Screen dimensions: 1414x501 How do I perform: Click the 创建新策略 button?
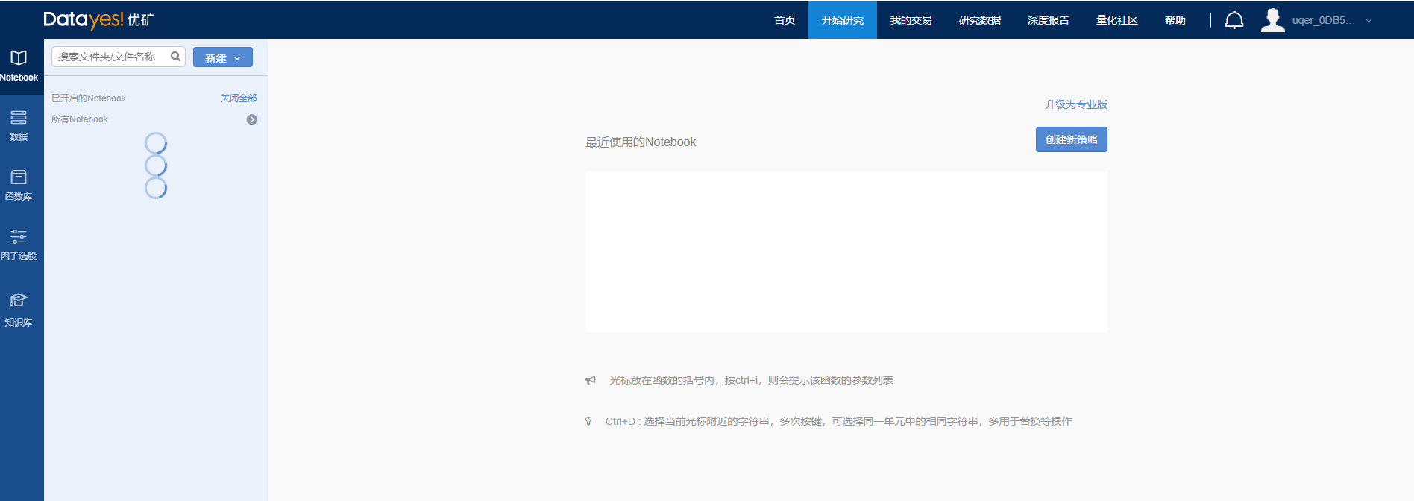point(1071,139)
